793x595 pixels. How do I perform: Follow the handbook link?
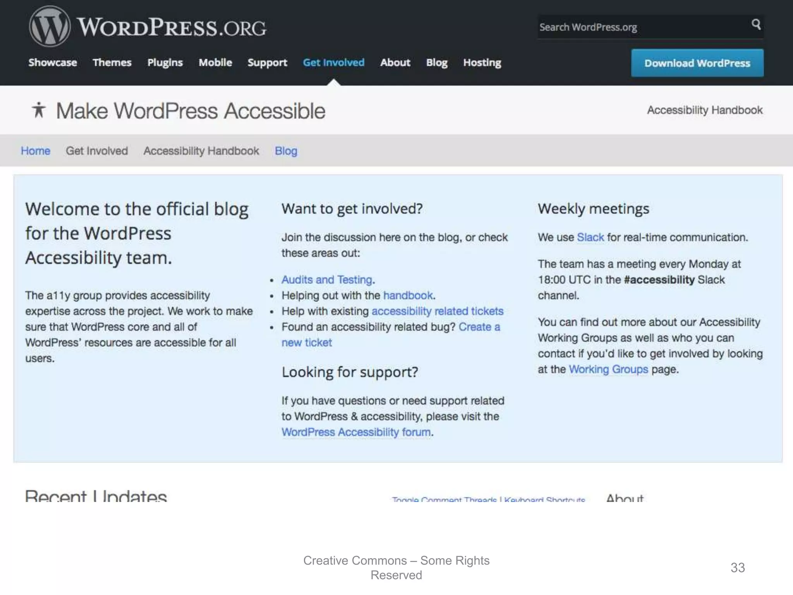tap(408, 296)
